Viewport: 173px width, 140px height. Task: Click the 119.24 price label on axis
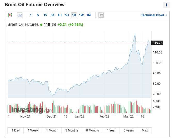coord(158,43)
